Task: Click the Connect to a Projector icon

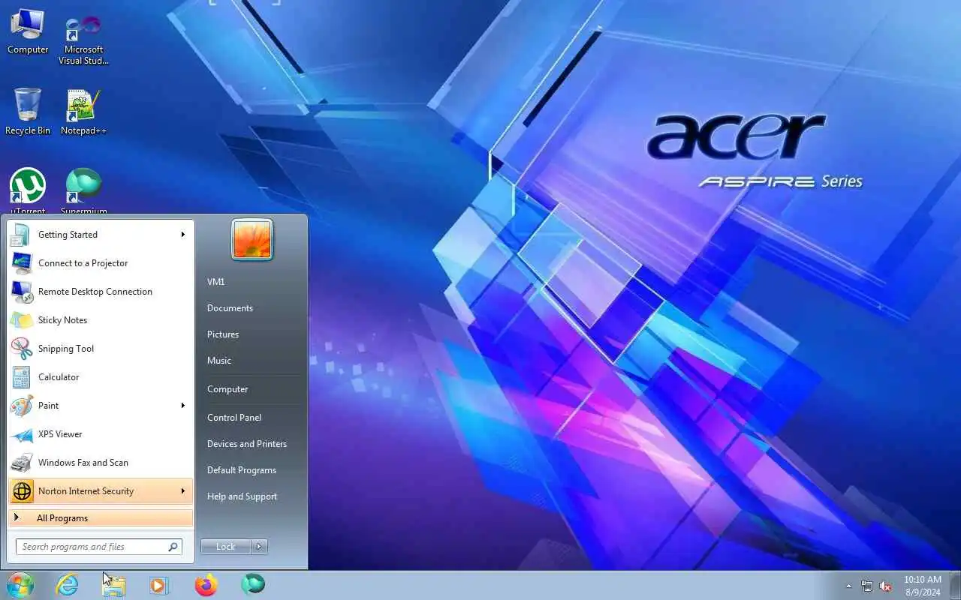Action: (21, 263)
